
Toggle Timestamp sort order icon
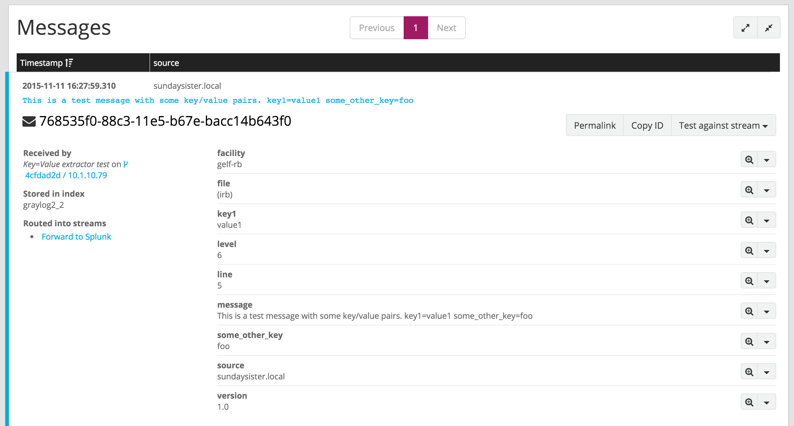pyautogui.click(x=69, y=63)
